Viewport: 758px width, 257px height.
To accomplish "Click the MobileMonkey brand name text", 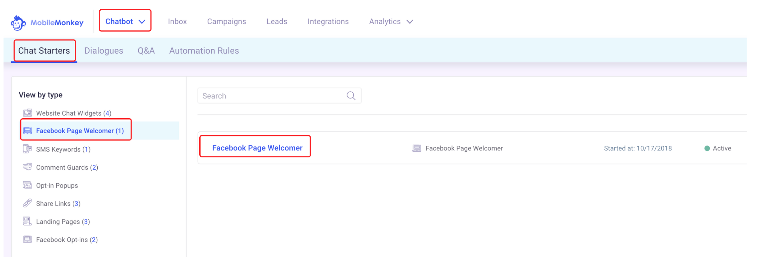I will tap(57, 23).
